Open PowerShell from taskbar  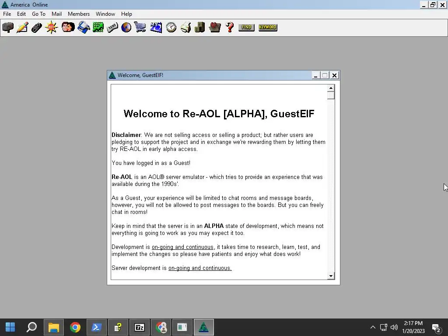pyautogui.click(x=97, y=327)
